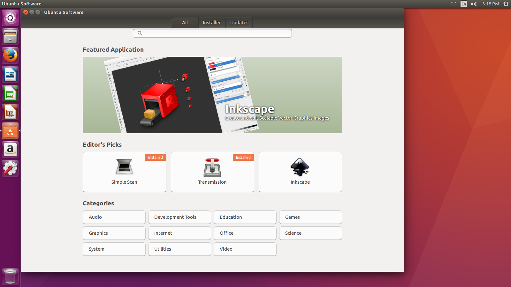Open the Games category
The width and height of the screenshot is (511, 287).
(x=310, y=217)
